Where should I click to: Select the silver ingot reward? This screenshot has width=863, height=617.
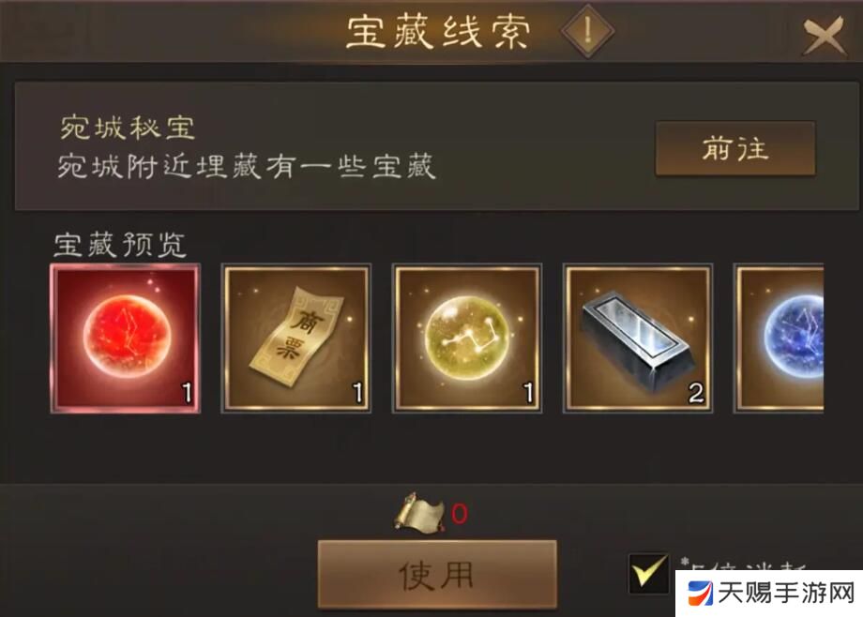tap(638, 339)
